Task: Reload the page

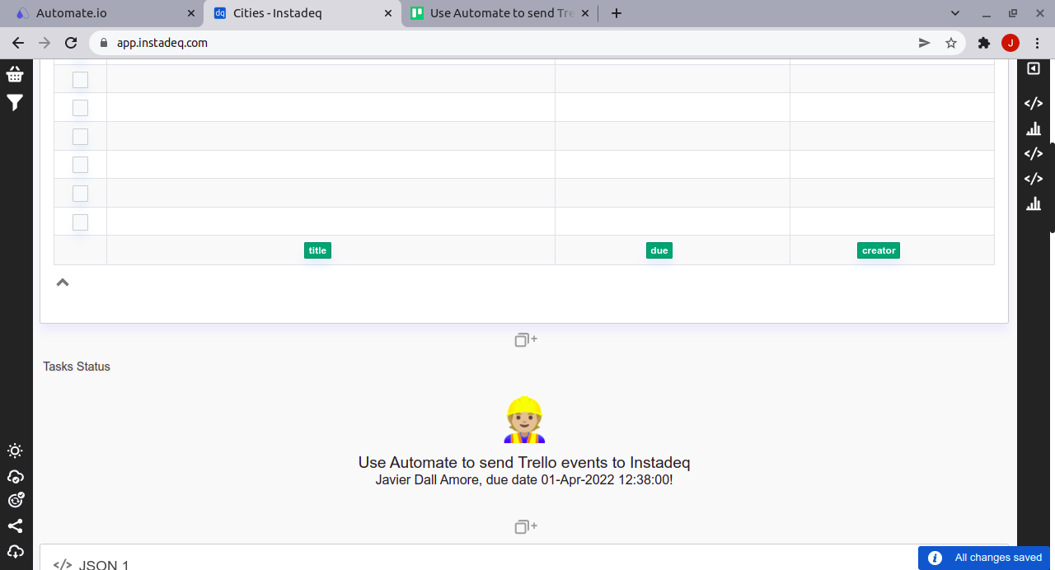Action: [71, 43]
